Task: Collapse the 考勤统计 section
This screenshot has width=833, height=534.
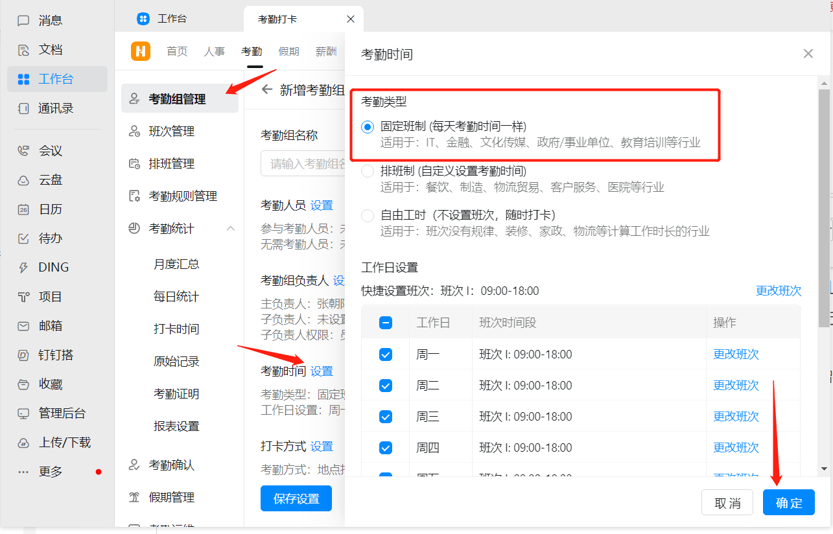Action: click(230, 228)
